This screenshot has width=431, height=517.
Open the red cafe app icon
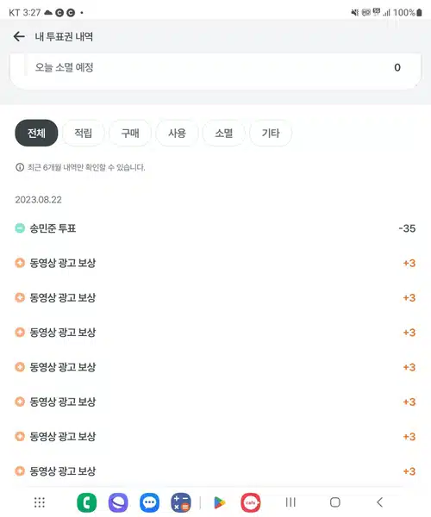(251, 502)
